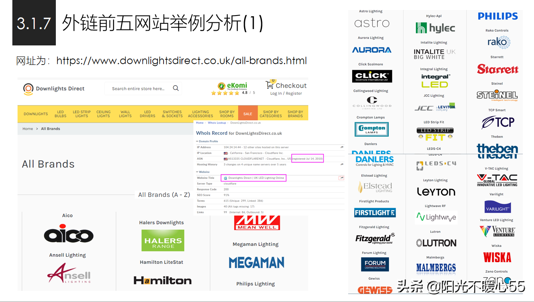Click the TCP brand logo

[x=498, y=122]
